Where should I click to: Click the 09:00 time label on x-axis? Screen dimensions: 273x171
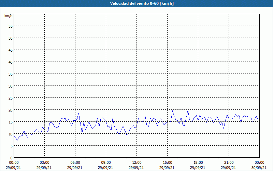coord(106,163)
